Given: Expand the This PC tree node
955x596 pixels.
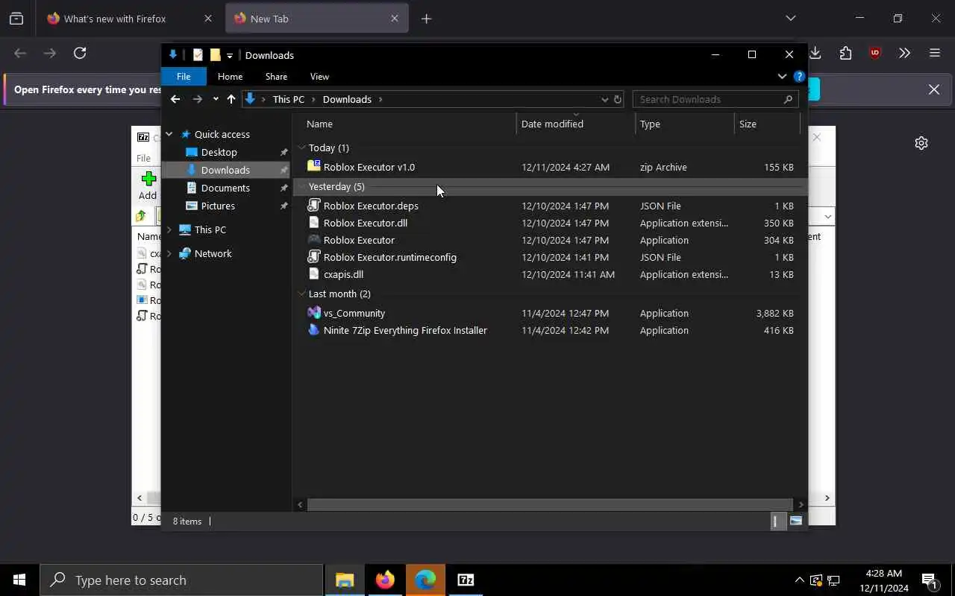Looking at the screenshot, I should (169, 229).
